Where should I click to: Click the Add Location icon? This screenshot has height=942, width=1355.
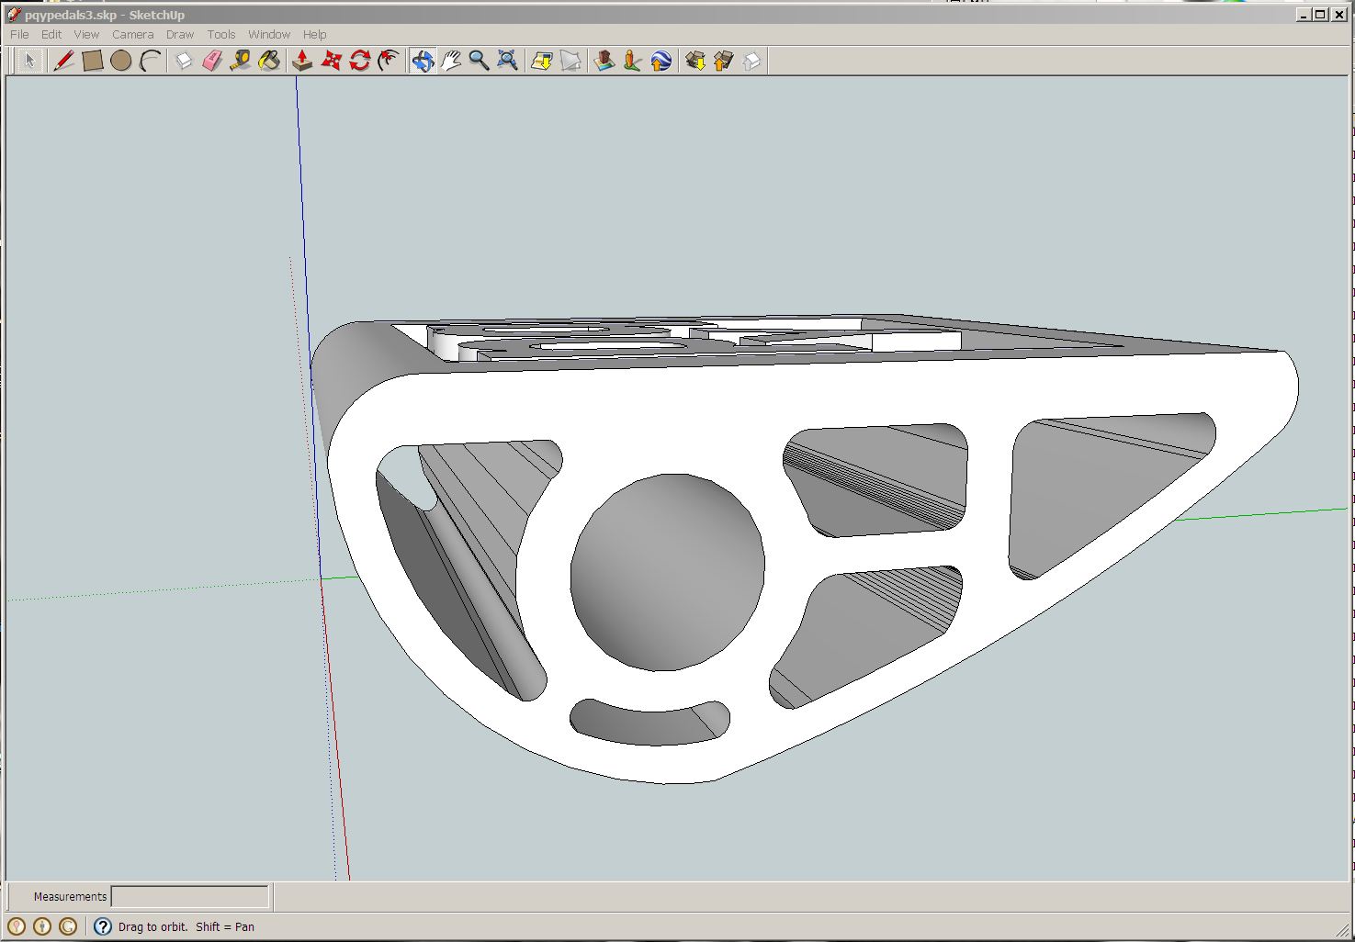[542, 61]
